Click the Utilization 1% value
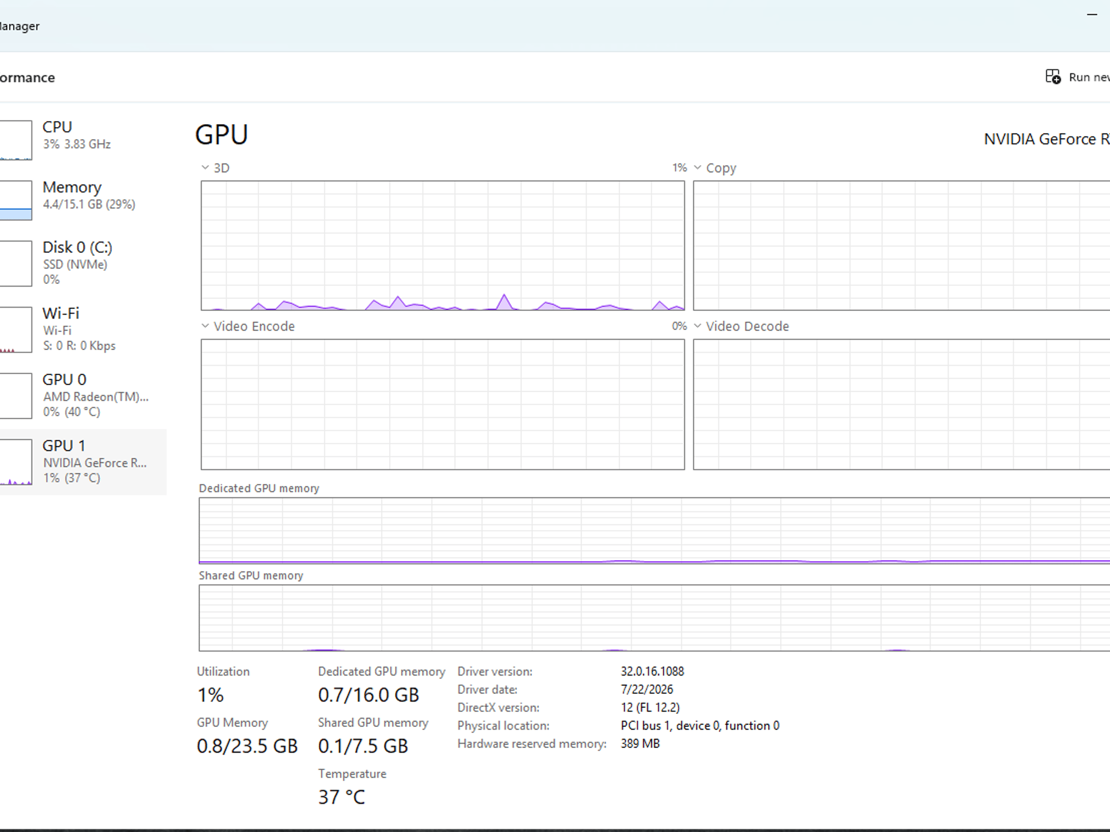This screenshot has width=1110, height=832. (210, 695)
